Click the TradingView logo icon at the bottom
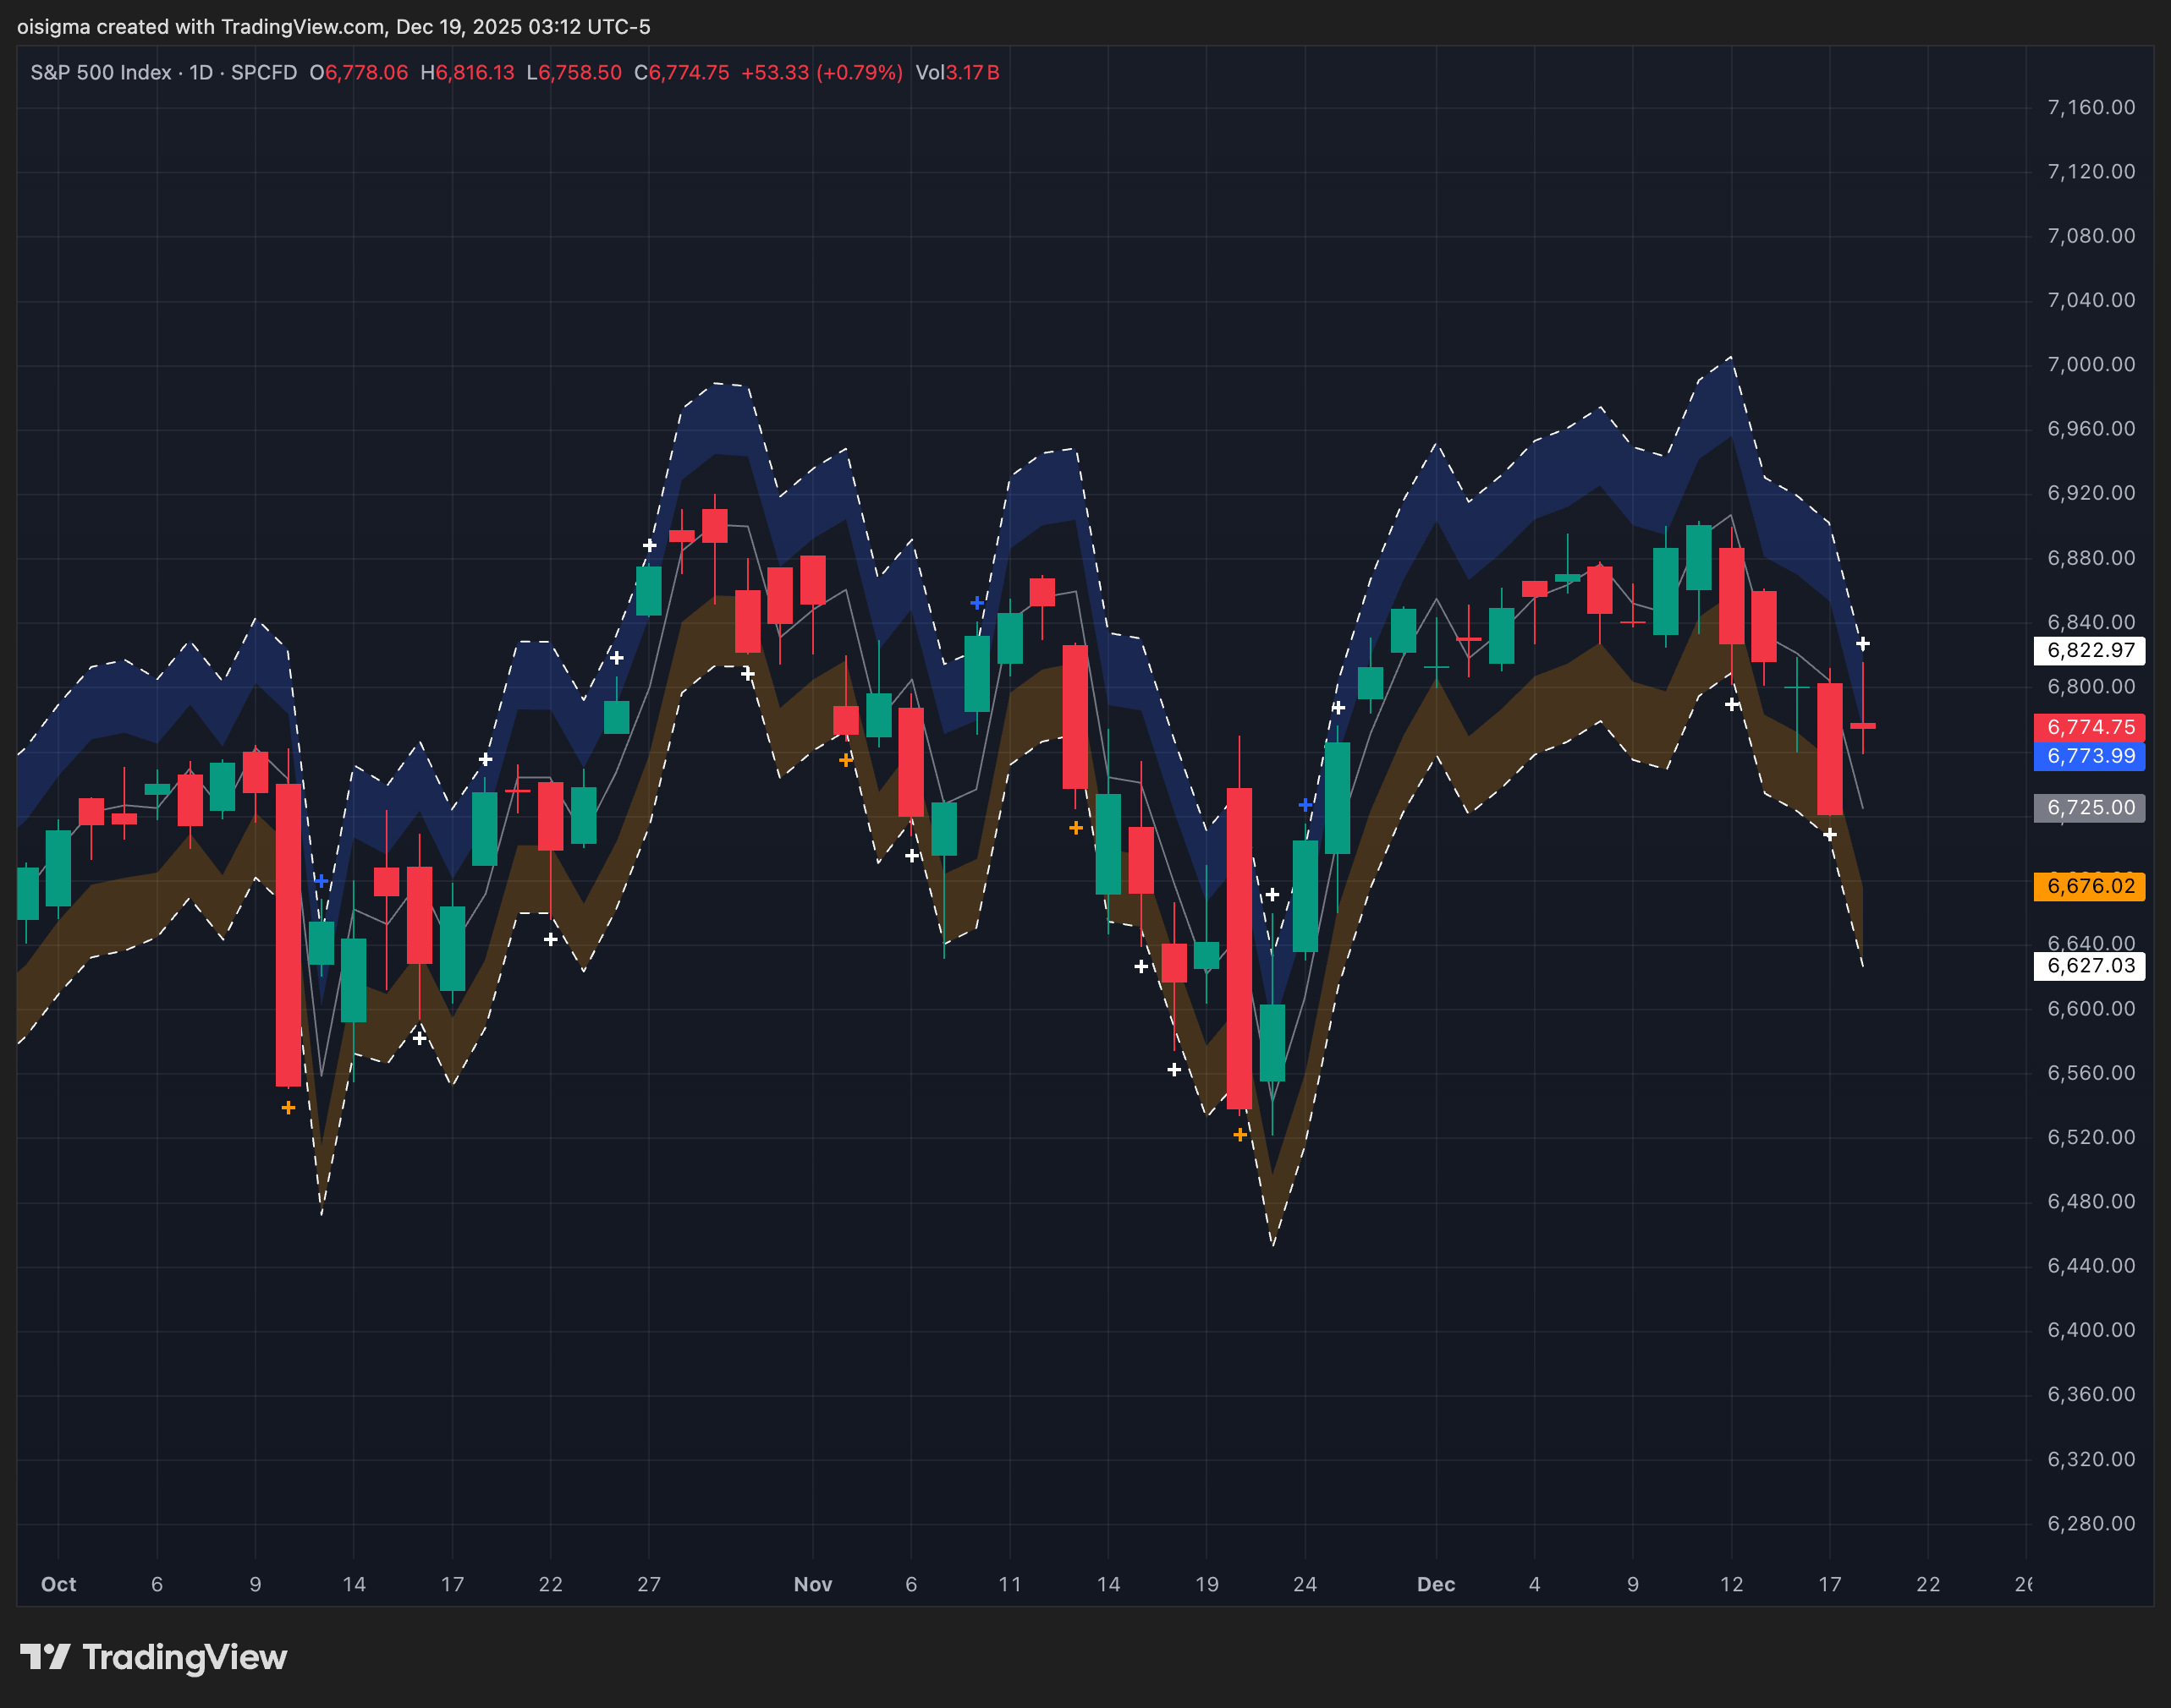 45,1657
